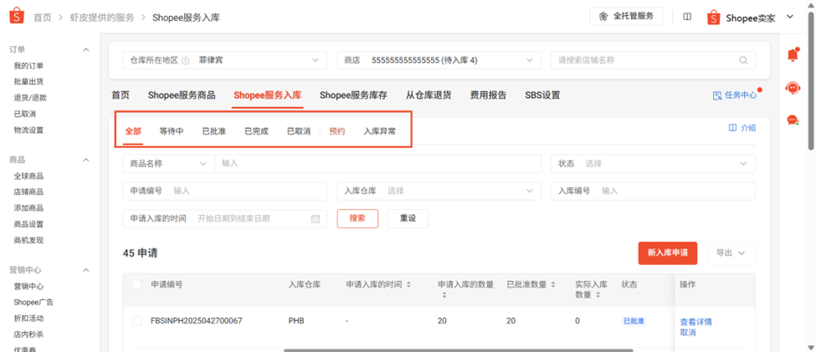The image size is (816, 352).
Task: Expand the 导出 export dropdown
Action: pyautogui.click(x=731, y=253)
